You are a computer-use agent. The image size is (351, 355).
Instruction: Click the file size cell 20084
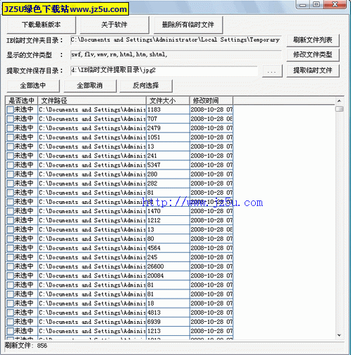point(168,275)
